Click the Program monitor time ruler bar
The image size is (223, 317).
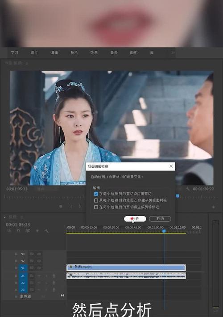click(111, 197)
